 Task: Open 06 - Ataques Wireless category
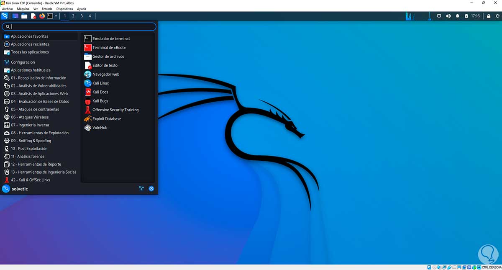click(40, 117)
